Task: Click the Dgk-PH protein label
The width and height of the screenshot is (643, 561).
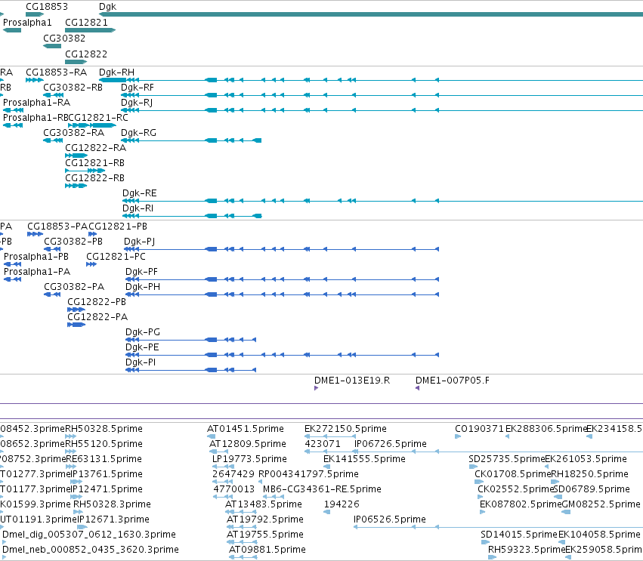Action: pos(143,287)
